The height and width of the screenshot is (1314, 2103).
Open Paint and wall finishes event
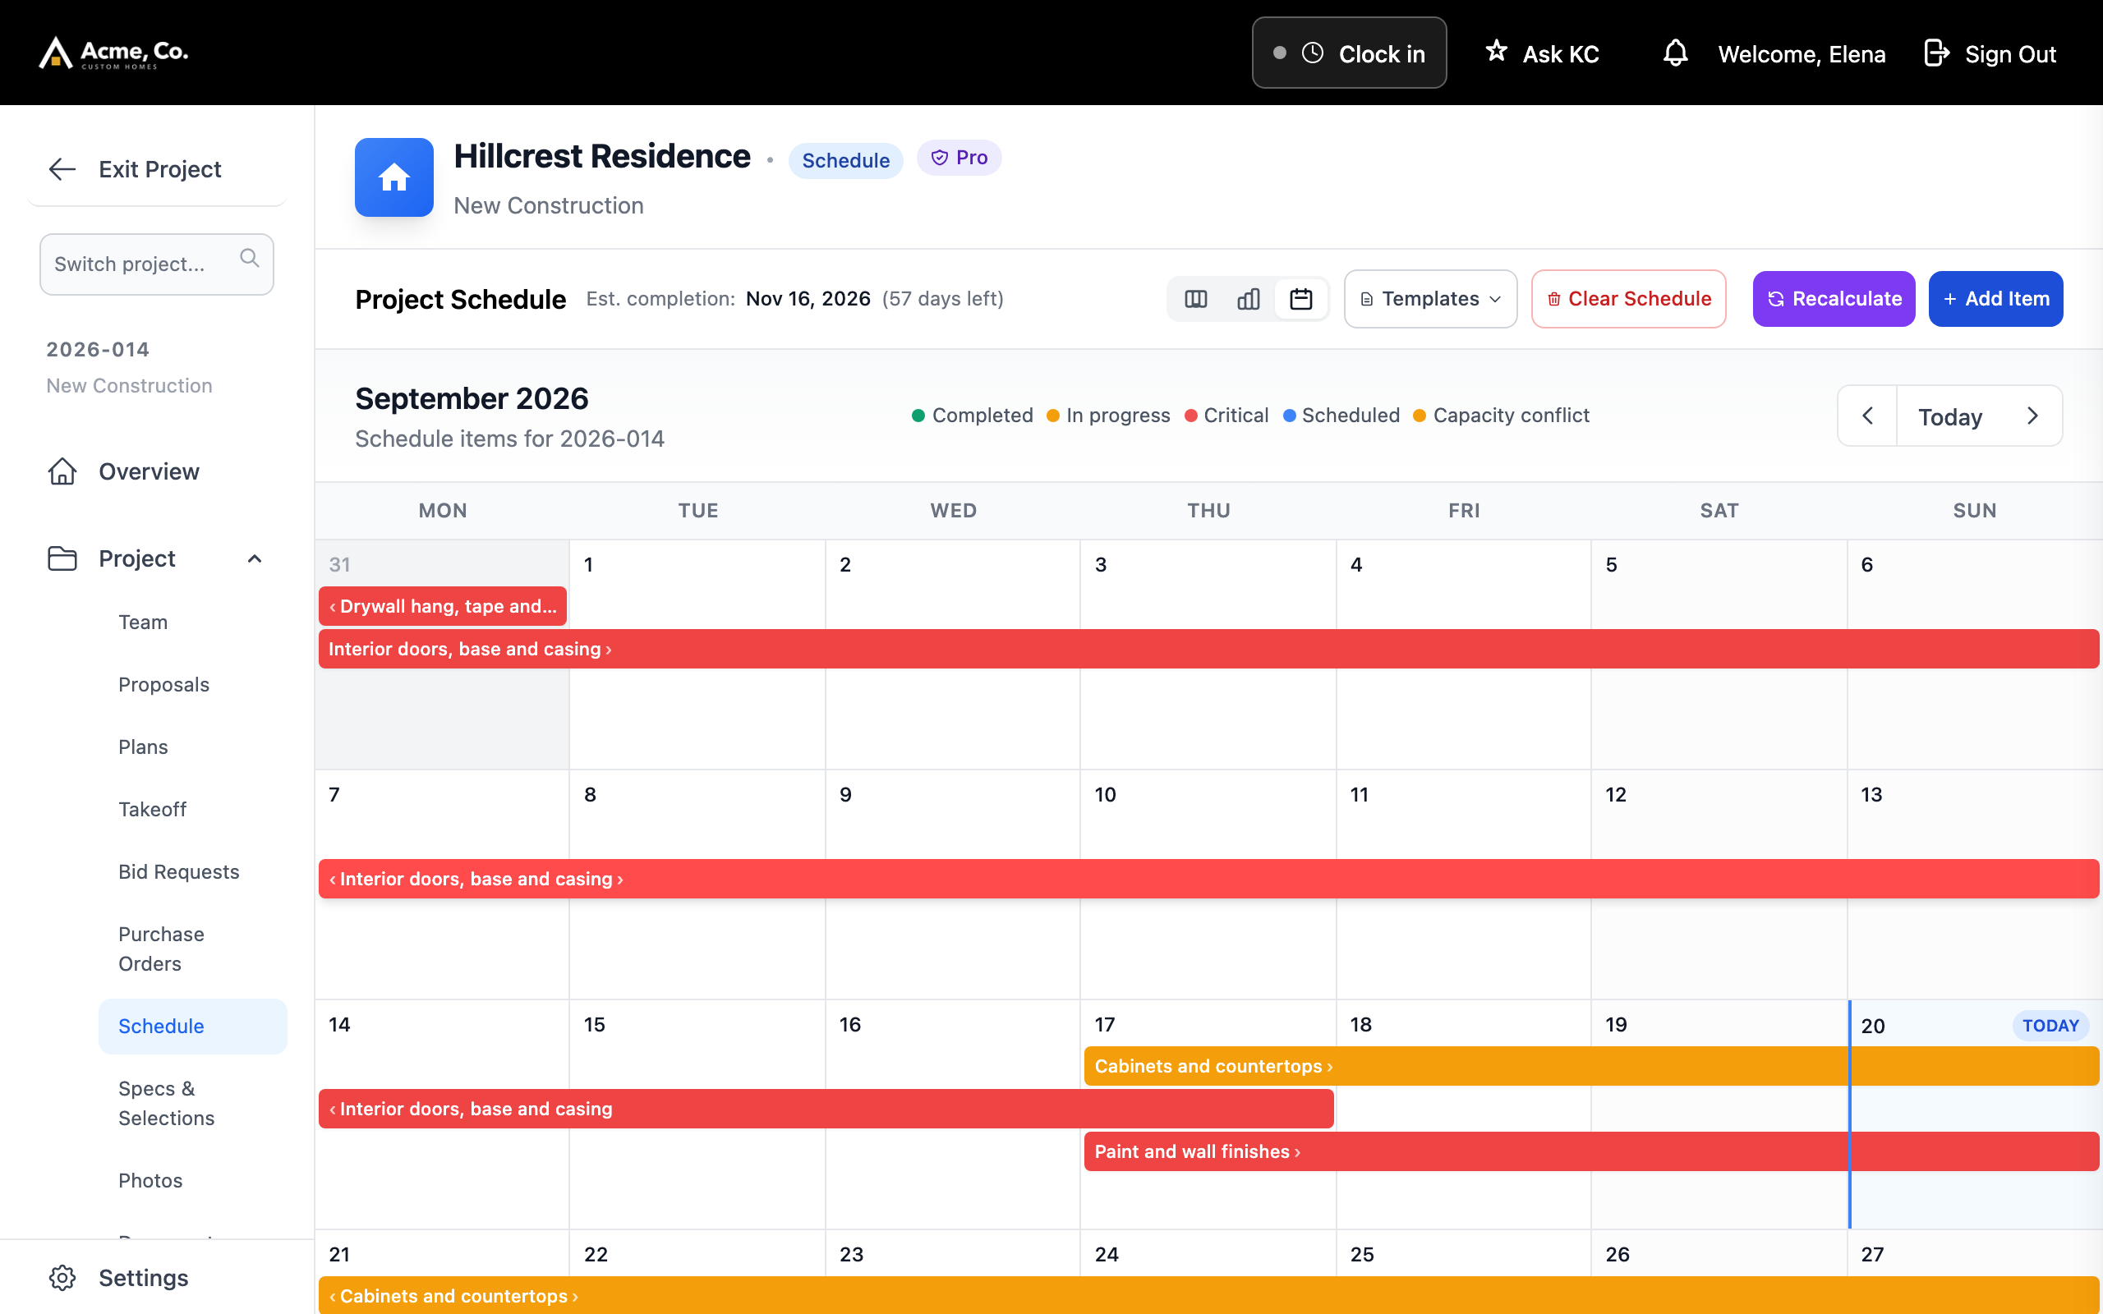(x=1591, y=1151)
